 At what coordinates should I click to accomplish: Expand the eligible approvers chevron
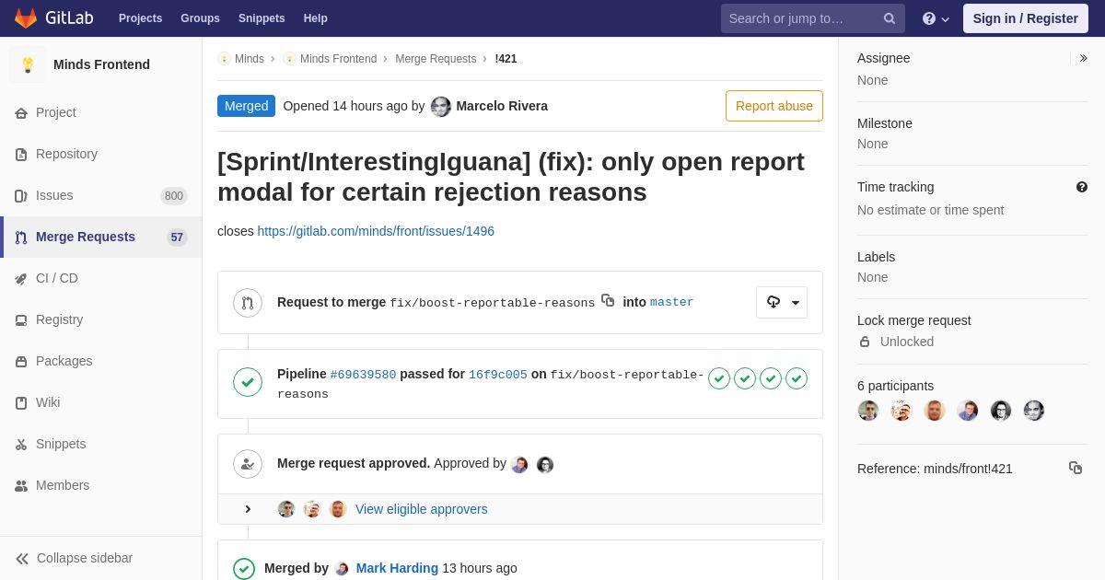[x=248, y=509]
